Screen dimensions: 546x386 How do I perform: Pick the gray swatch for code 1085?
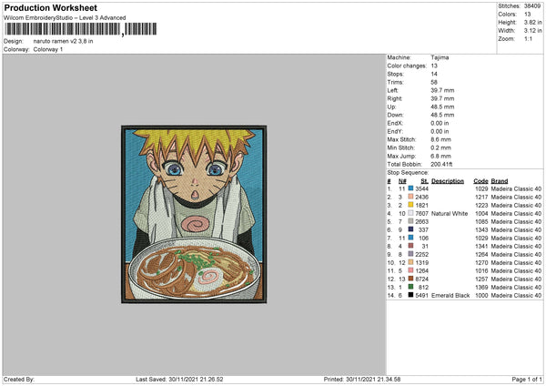(x=411, y=221)
